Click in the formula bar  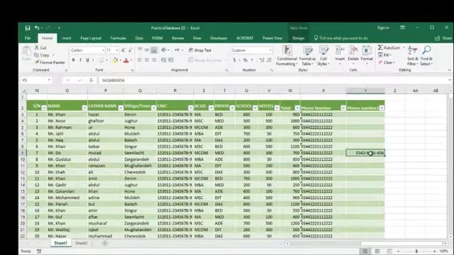272,80
